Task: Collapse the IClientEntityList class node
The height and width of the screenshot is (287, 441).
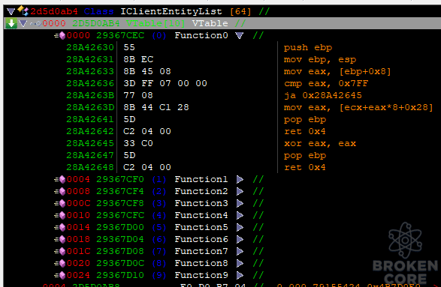Action: pyautogui.click(x=11, y=11)
